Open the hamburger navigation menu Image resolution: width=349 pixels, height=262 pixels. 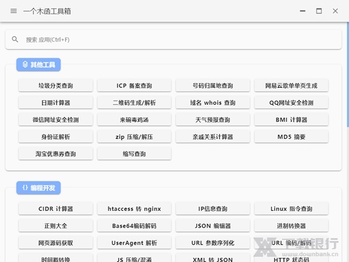(13, 11)
